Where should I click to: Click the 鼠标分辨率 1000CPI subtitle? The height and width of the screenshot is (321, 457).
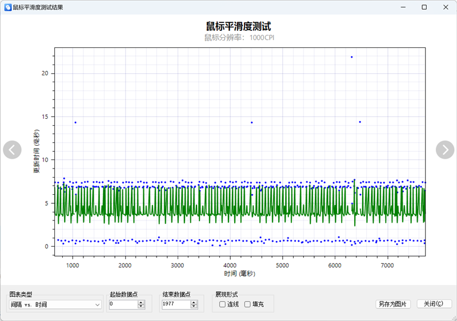tap(238, 38)
